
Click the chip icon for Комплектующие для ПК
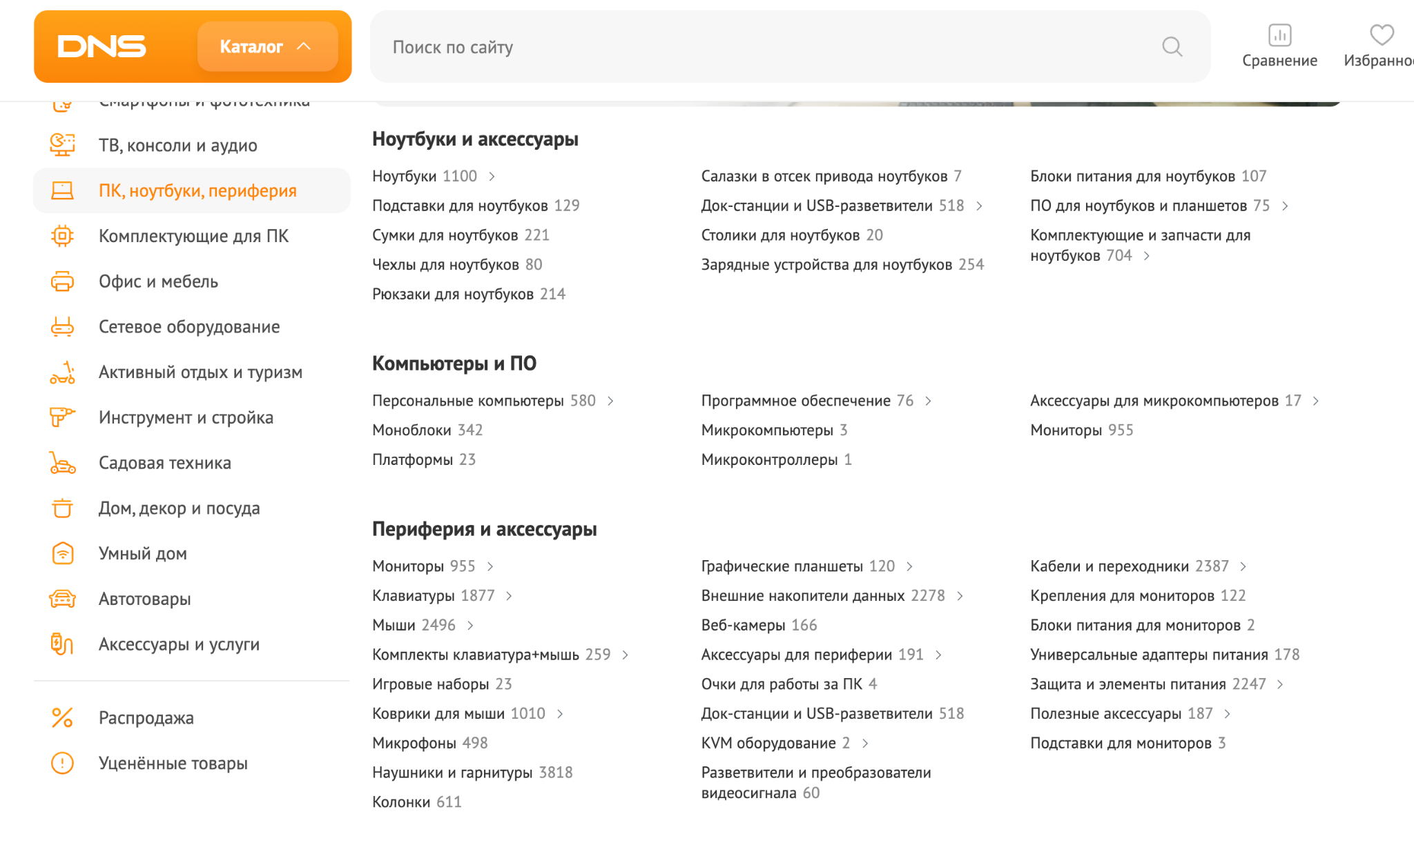click(62, 236)
